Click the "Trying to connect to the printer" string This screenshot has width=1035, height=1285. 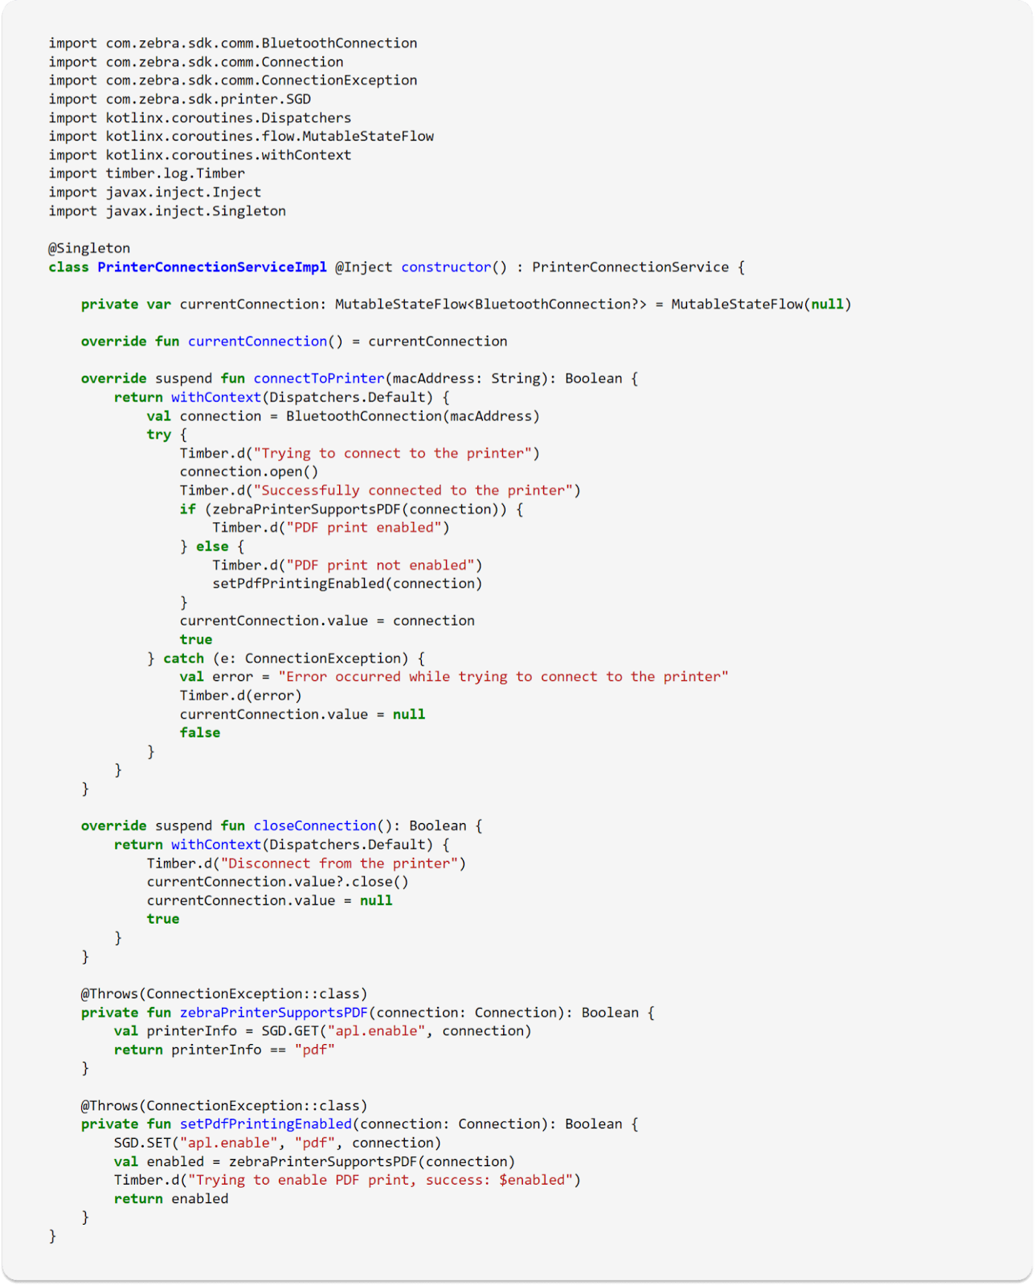tap(393, 453)
